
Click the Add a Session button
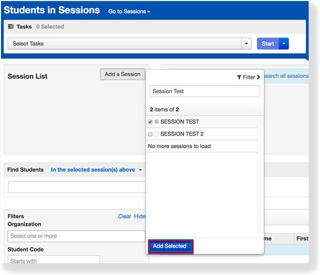coord(123,74)
